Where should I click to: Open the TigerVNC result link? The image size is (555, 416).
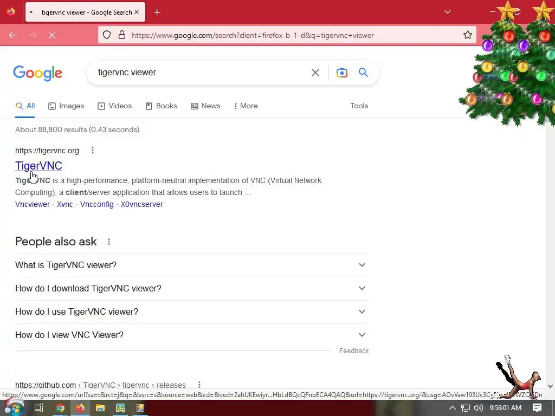38,166
